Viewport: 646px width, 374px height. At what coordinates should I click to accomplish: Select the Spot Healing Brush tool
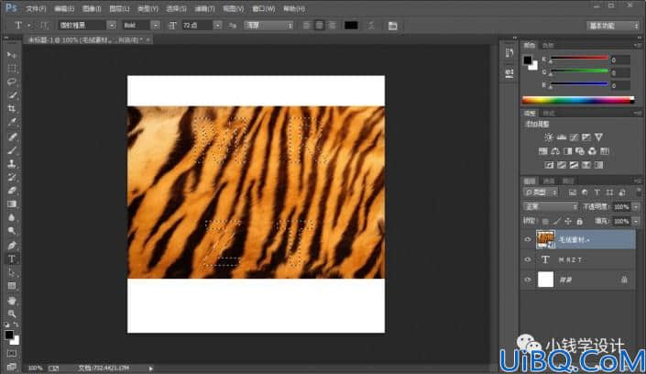[12, 137]
